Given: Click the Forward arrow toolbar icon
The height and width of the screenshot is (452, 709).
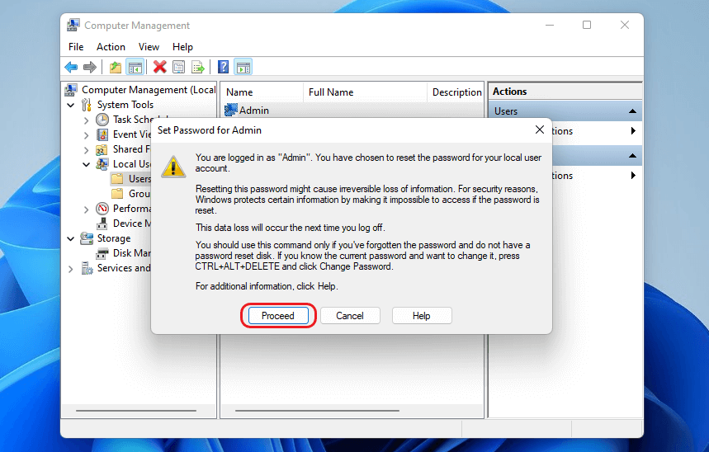Looking at the screenshot, I should coord(89,68).
